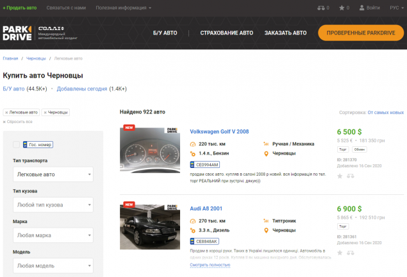Open the Б/У авто (44.5K+) link
Screen dimensions: 407x277
(x=13, y=88)
